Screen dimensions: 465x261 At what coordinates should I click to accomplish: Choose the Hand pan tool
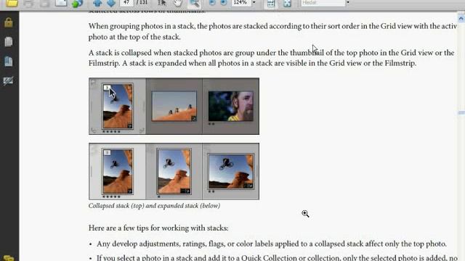point(177,3)
